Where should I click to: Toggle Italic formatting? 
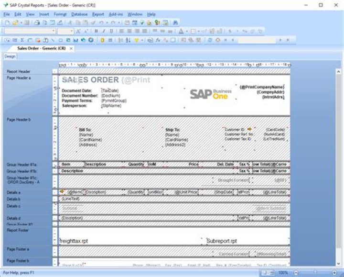(x=104, y=31)
